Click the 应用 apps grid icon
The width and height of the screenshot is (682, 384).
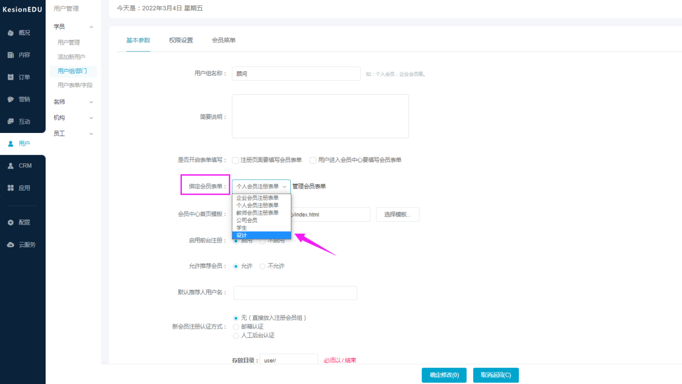[x=11, y=188]
